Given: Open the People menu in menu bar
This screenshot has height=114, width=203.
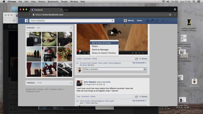Looking at the screenshot, I should pos(64,2).
